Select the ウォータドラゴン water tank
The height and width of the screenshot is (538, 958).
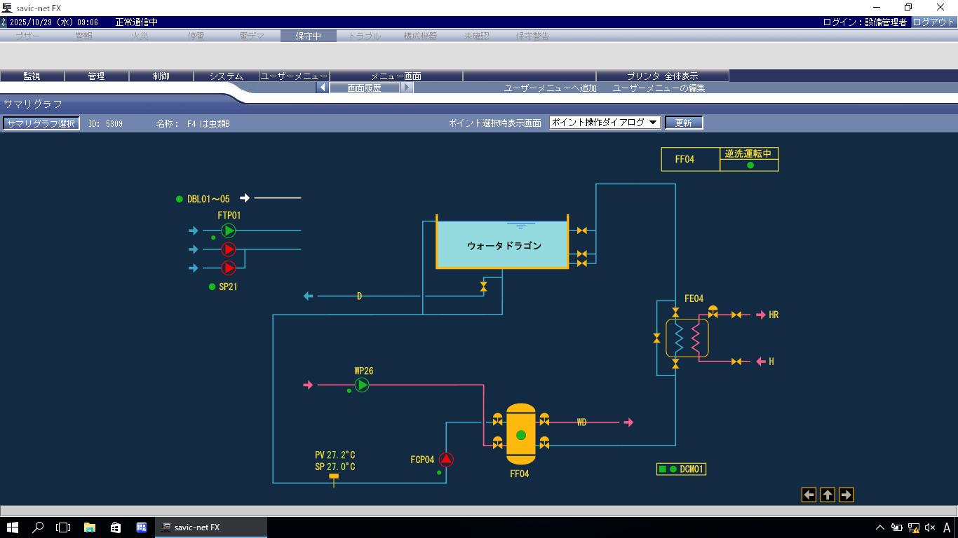point(502,246)
